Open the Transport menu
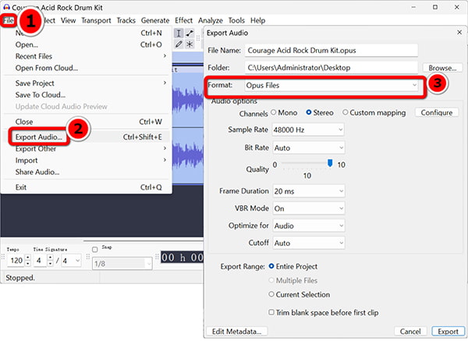The width and height of the screenshot is (468, 341). click(96, 20)
